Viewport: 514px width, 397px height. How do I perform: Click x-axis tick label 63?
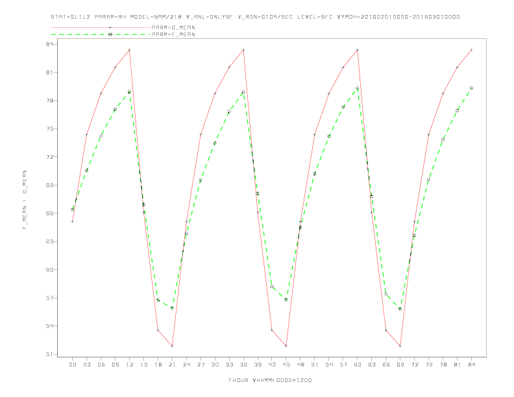point(372,365)
